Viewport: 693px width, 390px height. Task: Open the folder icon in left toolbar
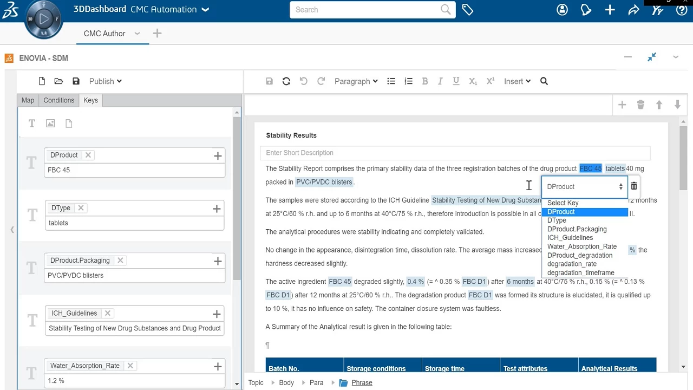tap(58, 81)
